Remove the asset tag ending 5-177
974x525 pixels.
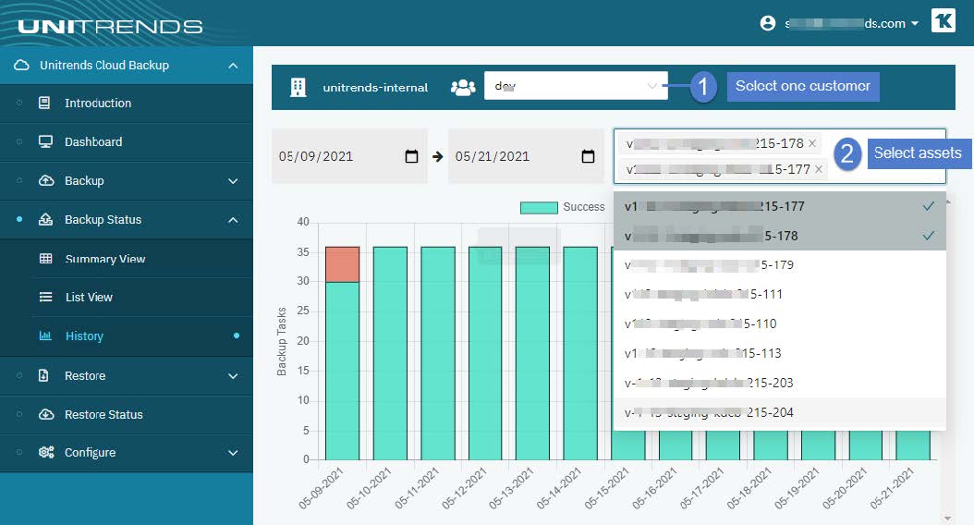[819, 169]
